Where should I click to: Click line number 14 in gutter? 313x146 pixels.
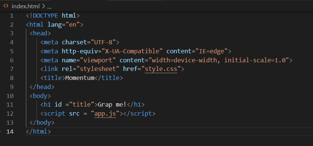10,132
